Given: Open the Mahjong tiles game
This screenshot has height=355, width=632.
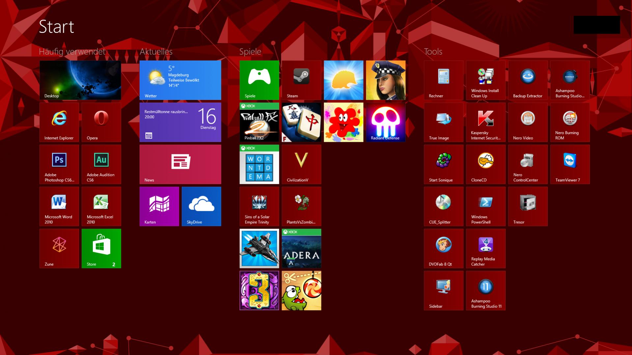Looking at the screenshot, I should tap(302, 122).
